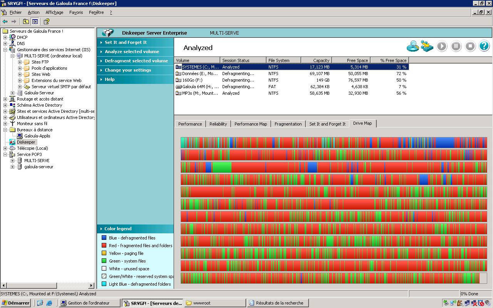Expand the Set It and Forget It section
This screenshot has width=493, height=308.
click(x=126, y=42)
